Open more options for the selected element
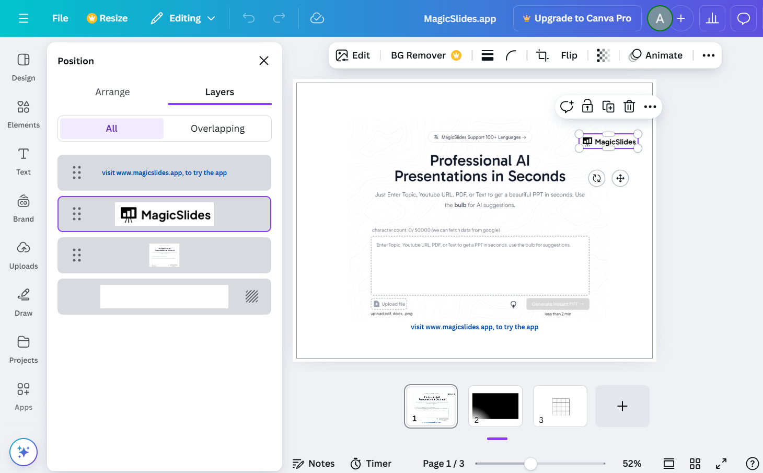Viewport: 763px width, 473px height. tap(650, 107)
